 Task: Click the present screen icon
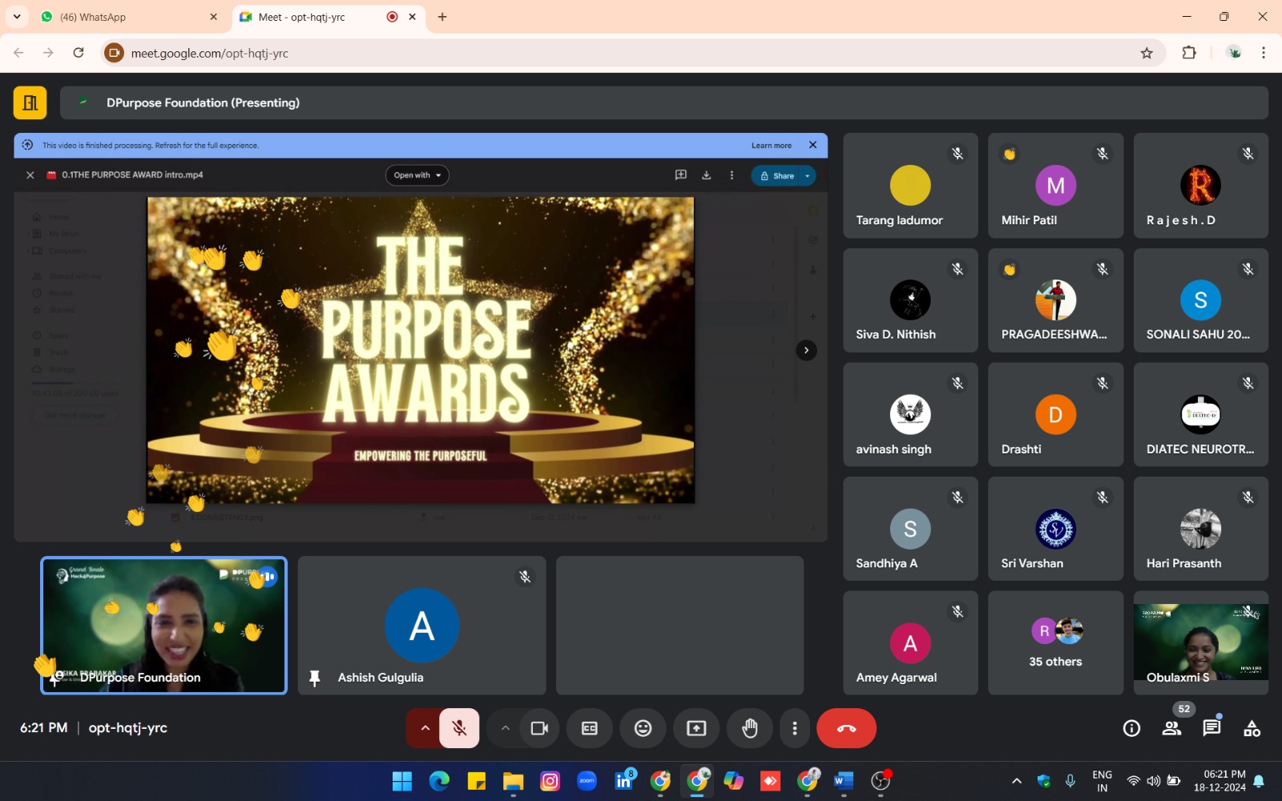pos(696,728)
